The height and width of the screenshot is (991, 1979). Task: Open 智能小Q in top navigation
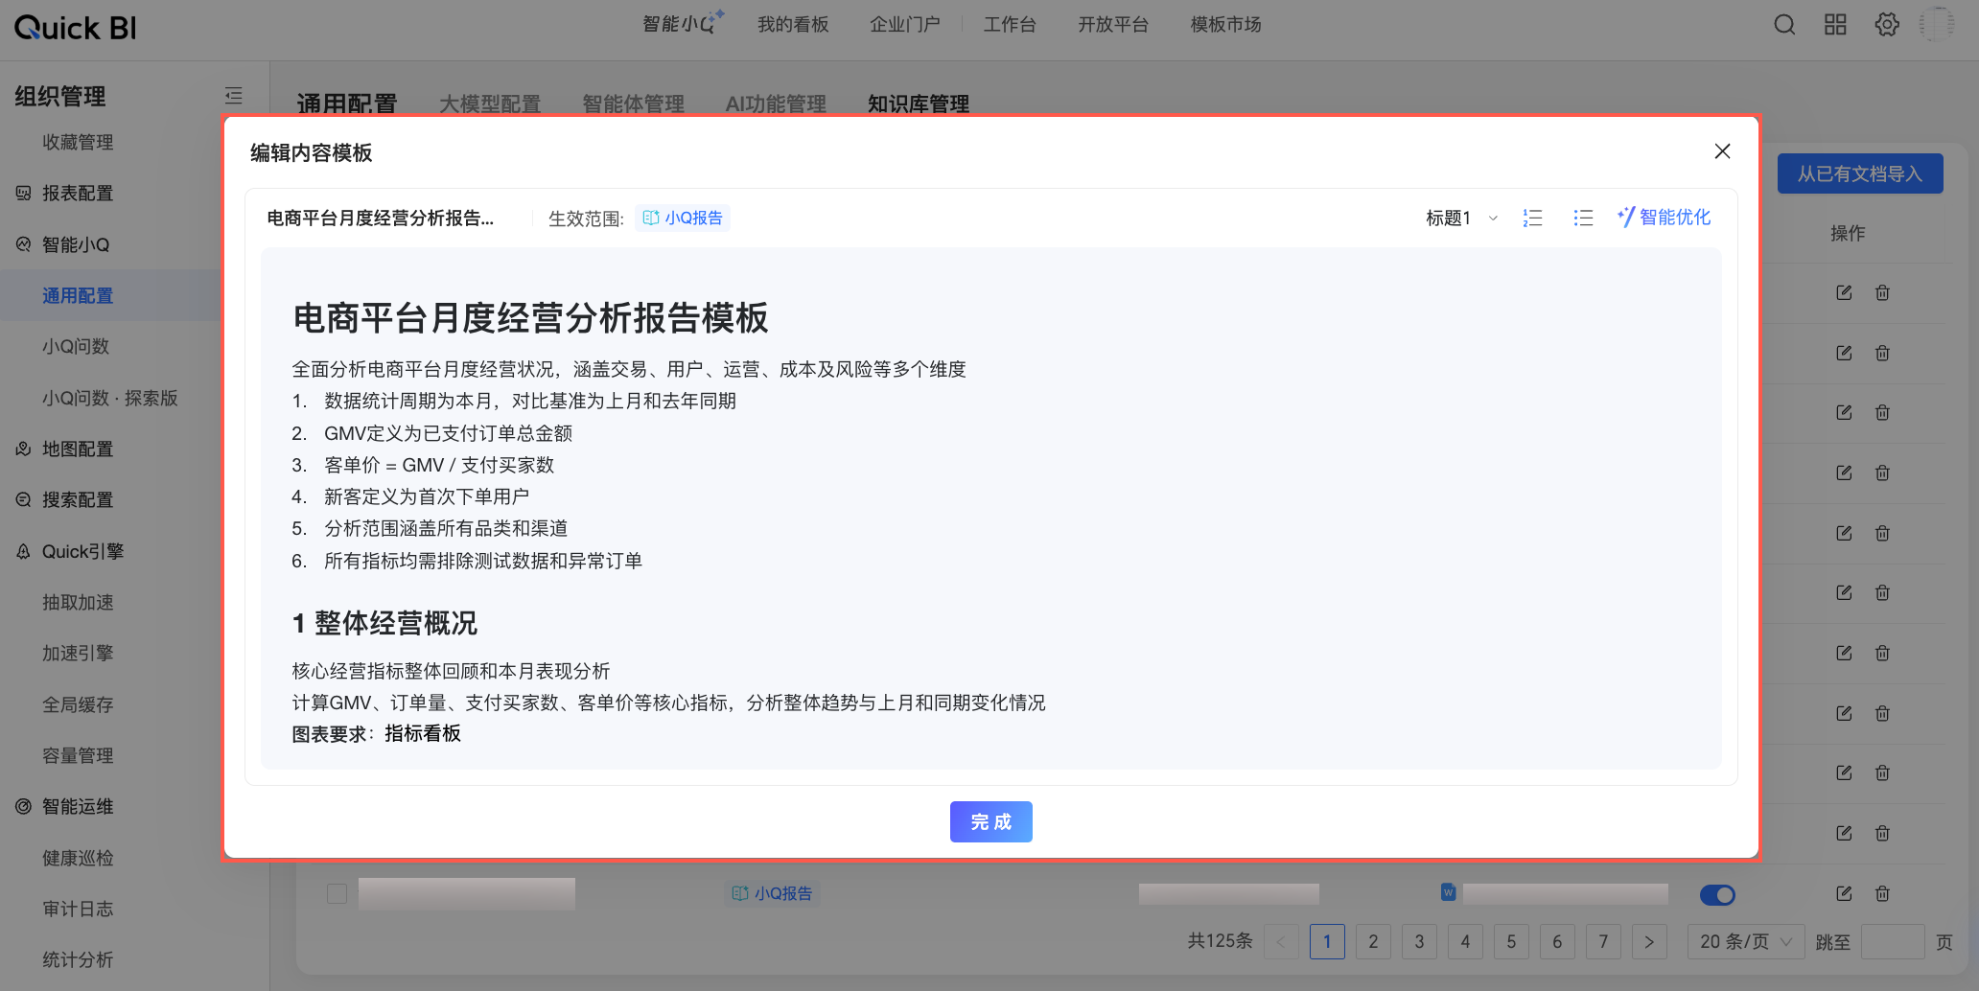682,24
